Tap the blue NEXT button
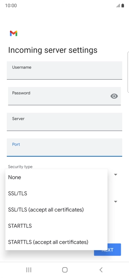This screenshot has width=129, height=278. coord(107,250)
